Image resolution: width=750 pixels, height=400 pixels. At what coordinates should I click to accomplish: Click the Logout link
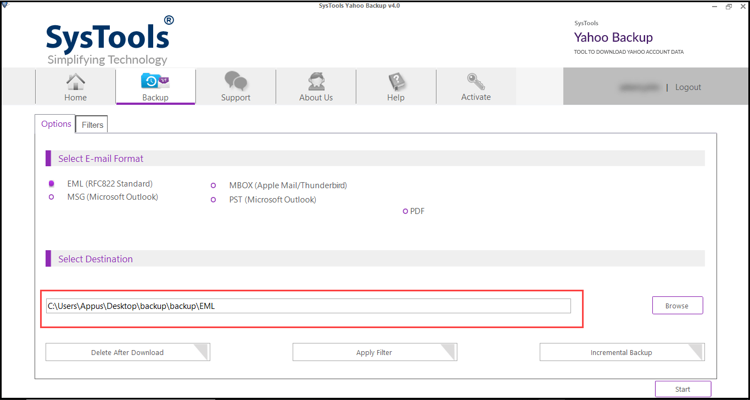(688, 87)
